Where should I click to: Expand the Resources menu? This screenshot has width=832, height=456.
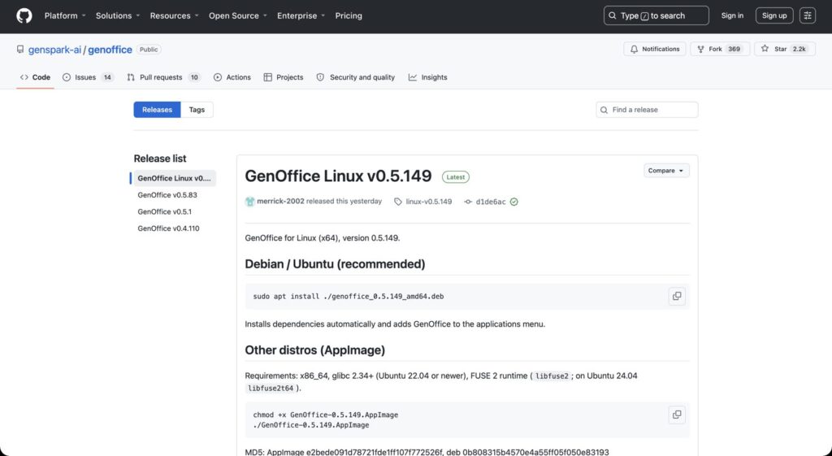click(174, 16)
